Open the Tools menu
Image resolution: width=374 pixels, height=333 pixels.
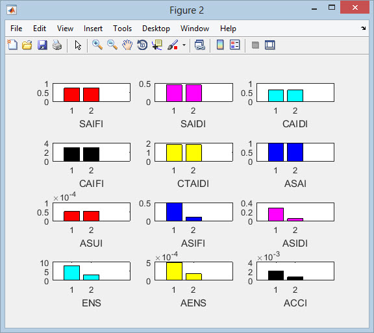click(122, 29)
